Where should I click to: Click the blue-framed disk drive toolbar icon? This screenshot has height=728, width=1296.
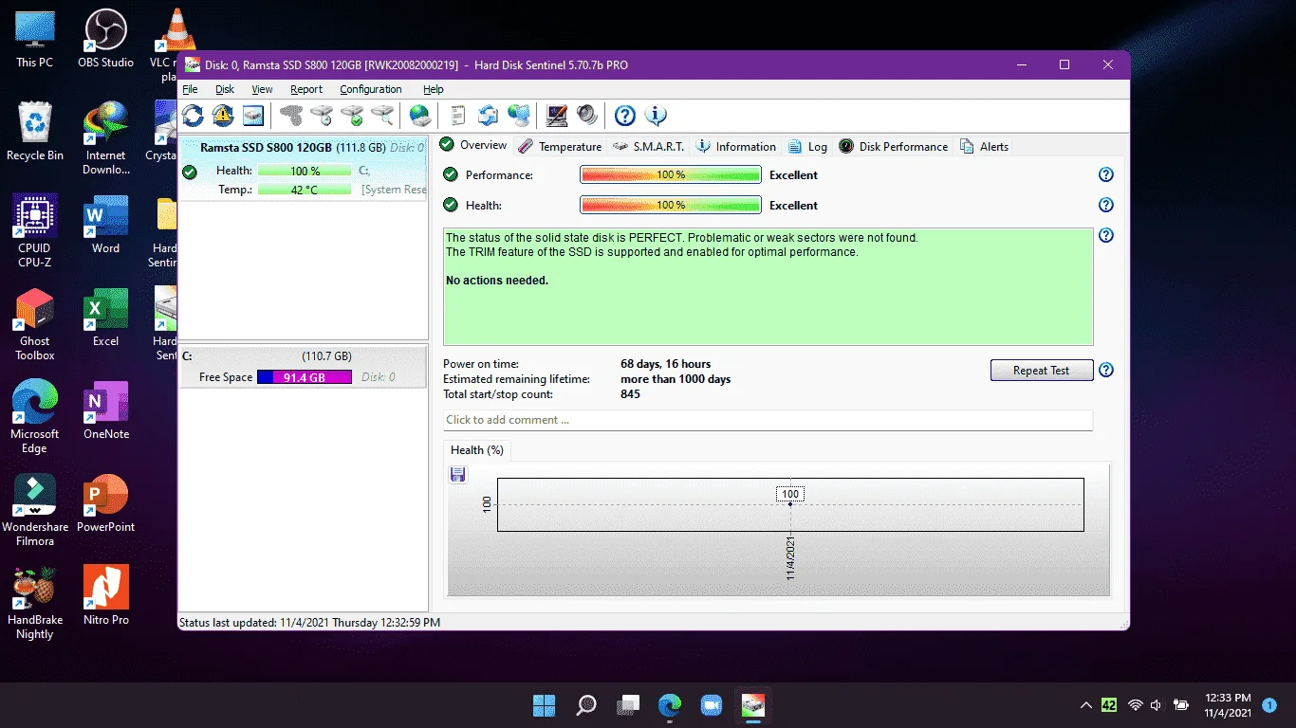pos(253,116)
